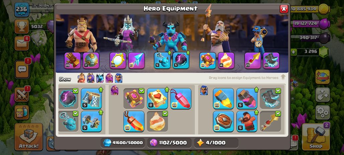Open the game settings gears

[323, 112]
